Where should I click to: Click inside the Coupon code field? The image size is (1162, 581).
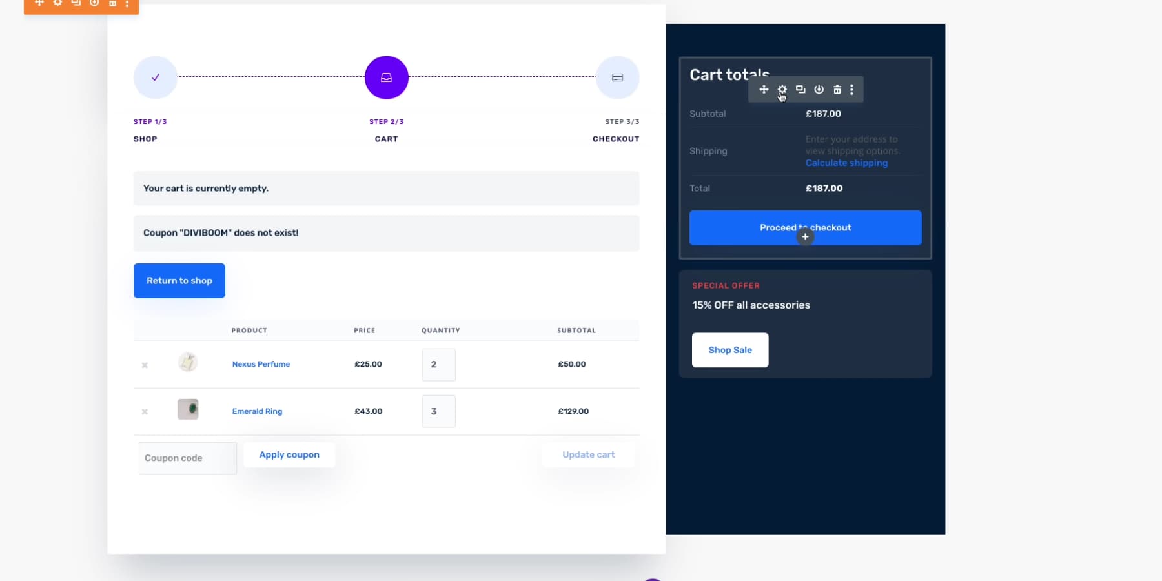click(x=187, y=458)
